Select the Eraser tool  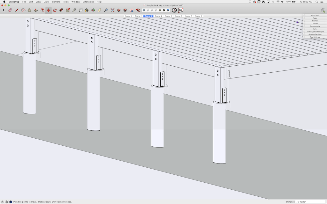10,10
